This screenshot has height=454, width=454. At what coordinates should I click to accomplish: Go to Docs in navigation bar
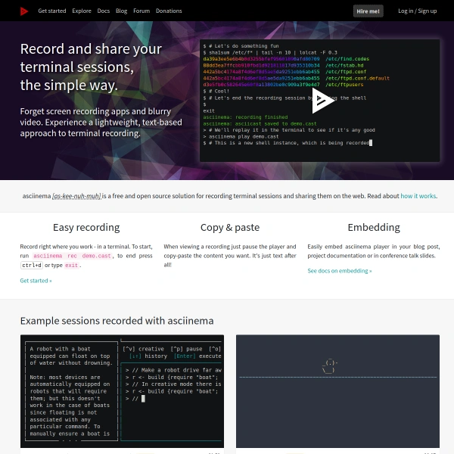(104, 11)
